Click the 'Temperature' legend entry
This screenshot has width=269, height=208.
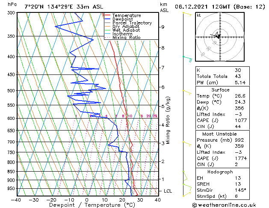click(x=127, y=15)
